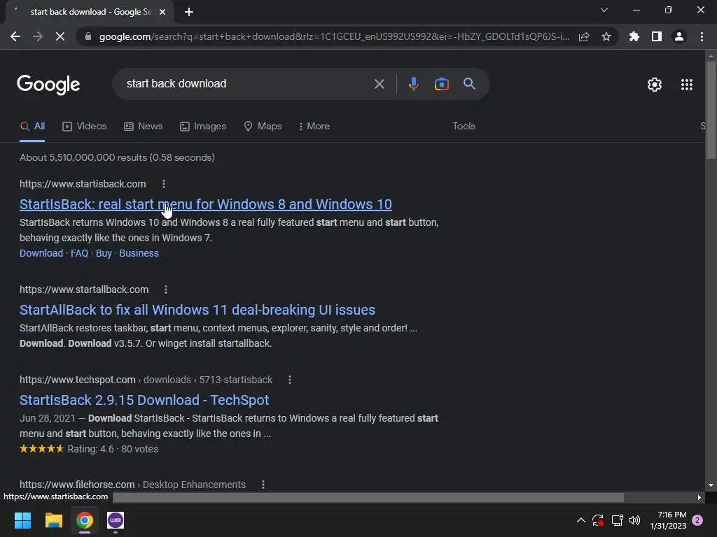This screenshot has width=717, height=537.
Task: Click the horizontal scrollbar thumb
Action: (x=368, y=497)
